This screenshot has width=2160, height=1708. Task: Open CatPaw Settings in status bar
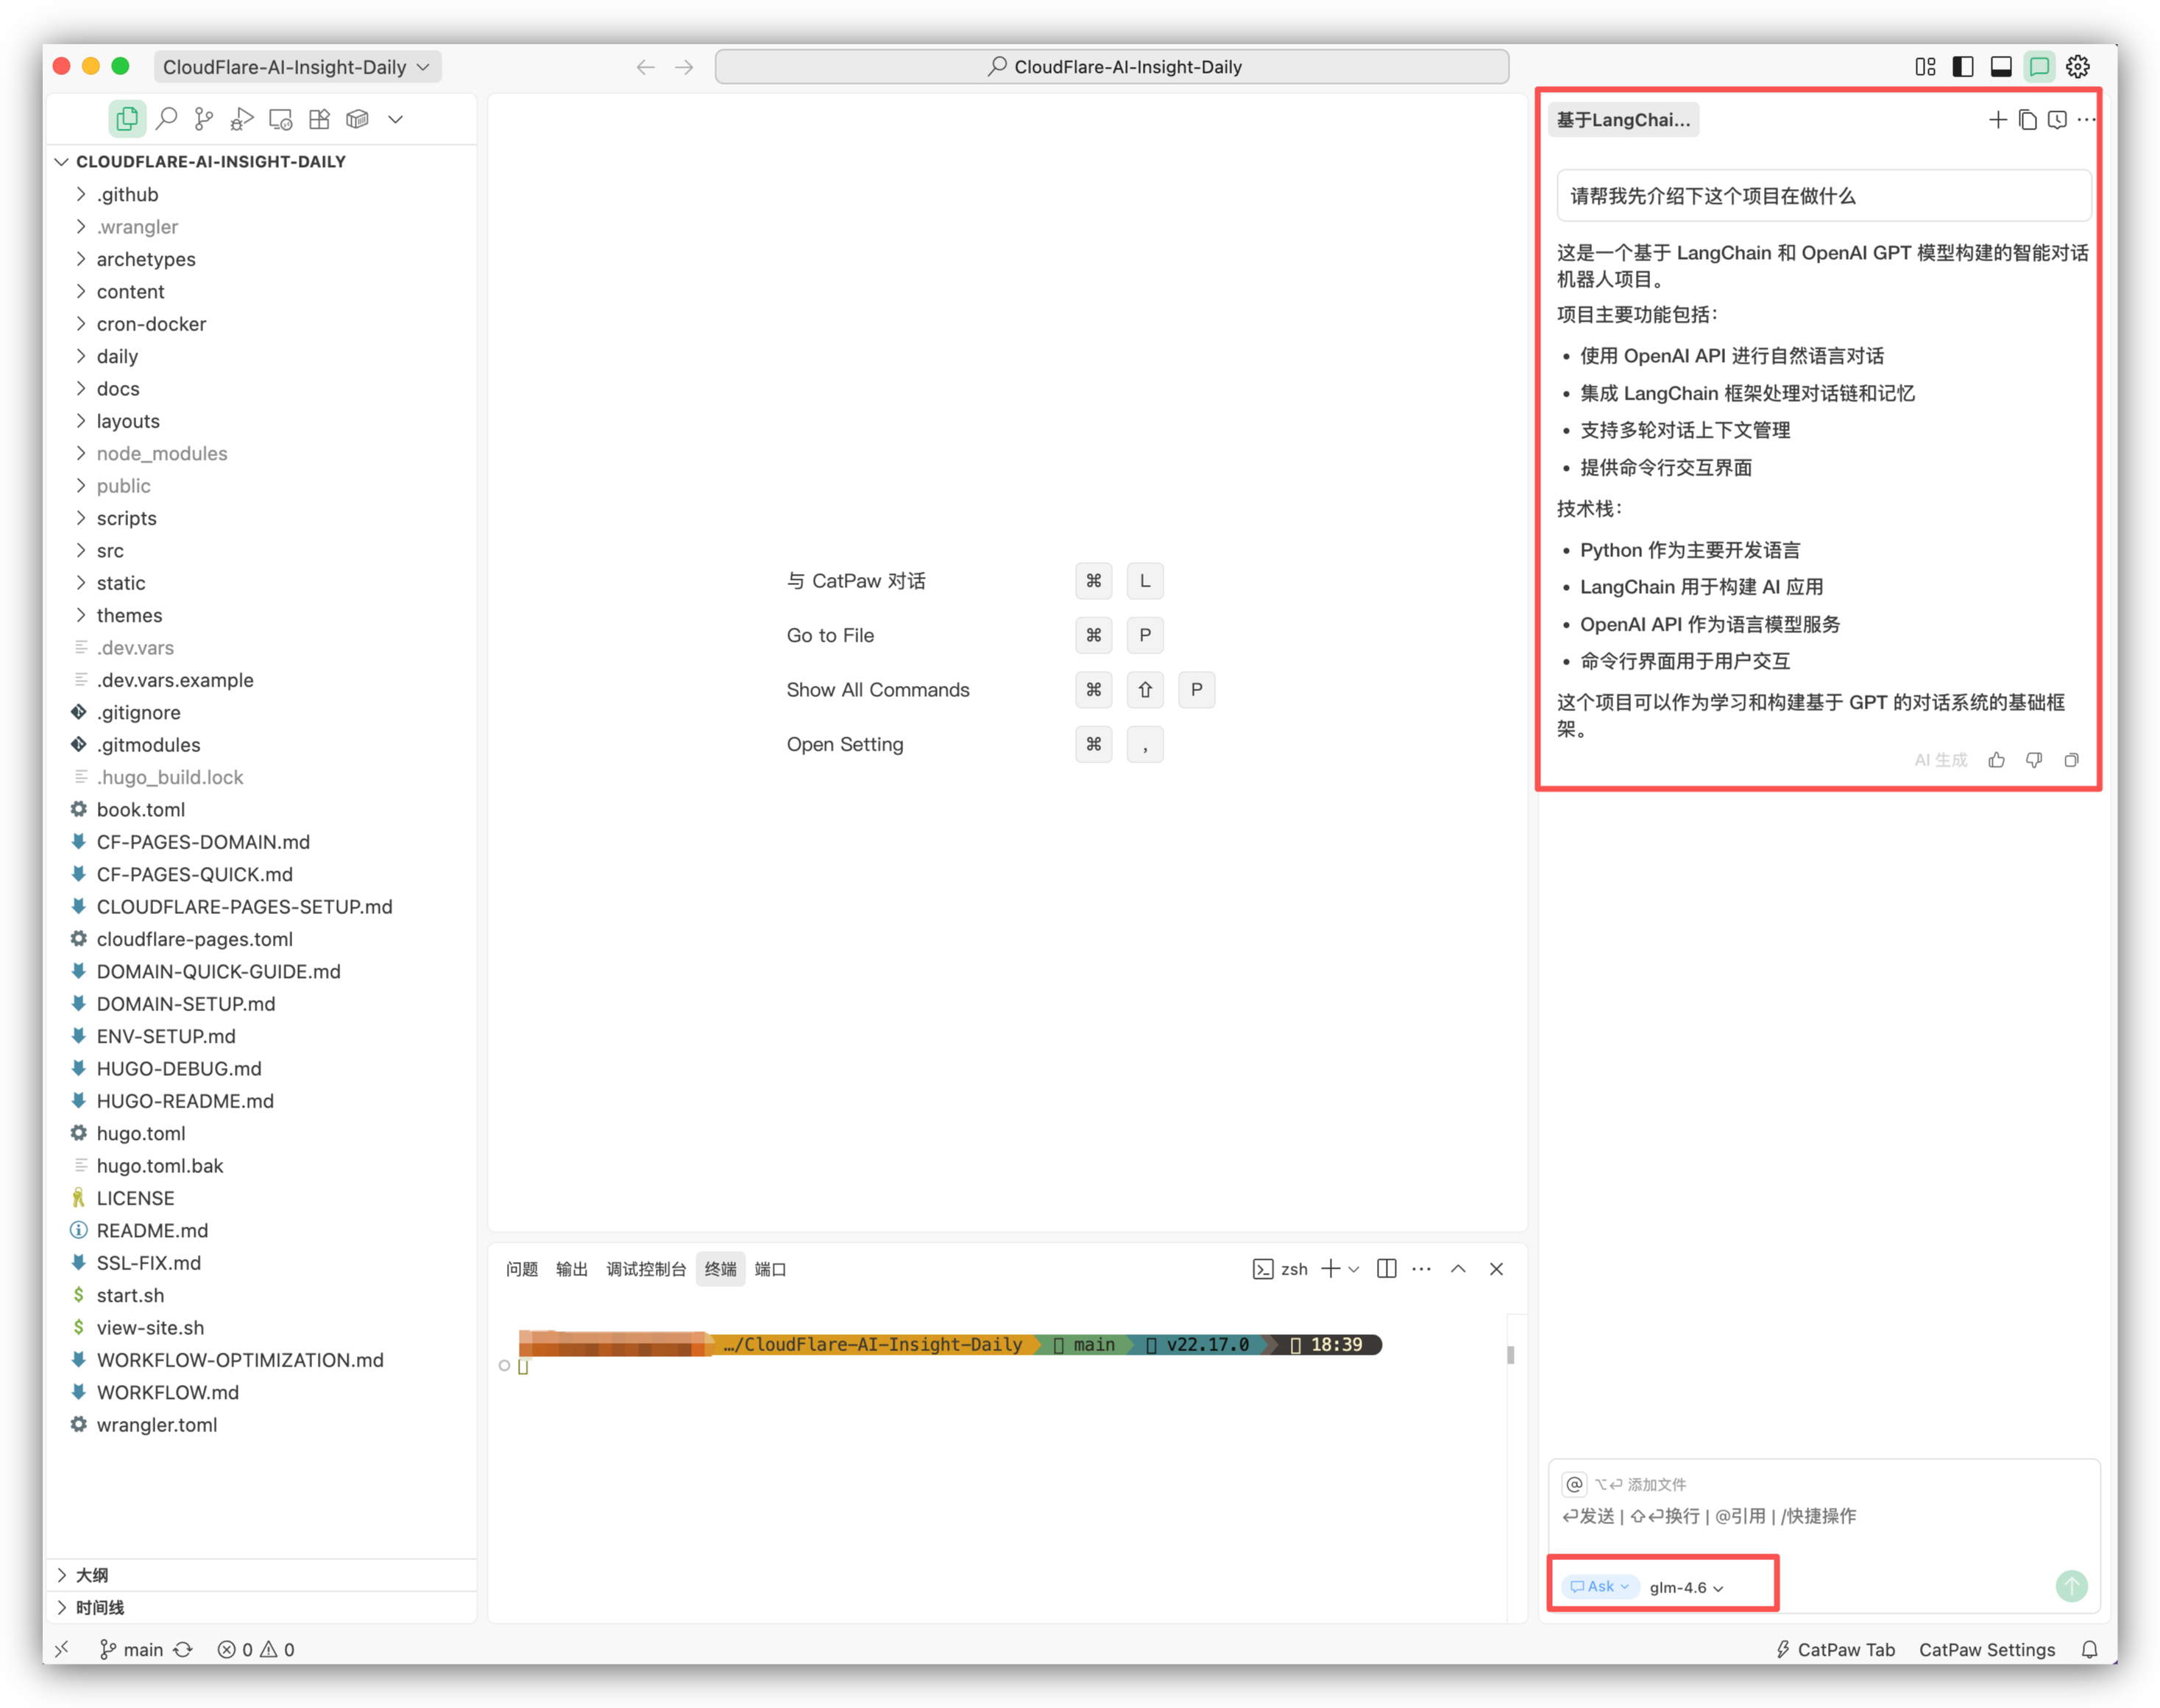point(1986,1650)
